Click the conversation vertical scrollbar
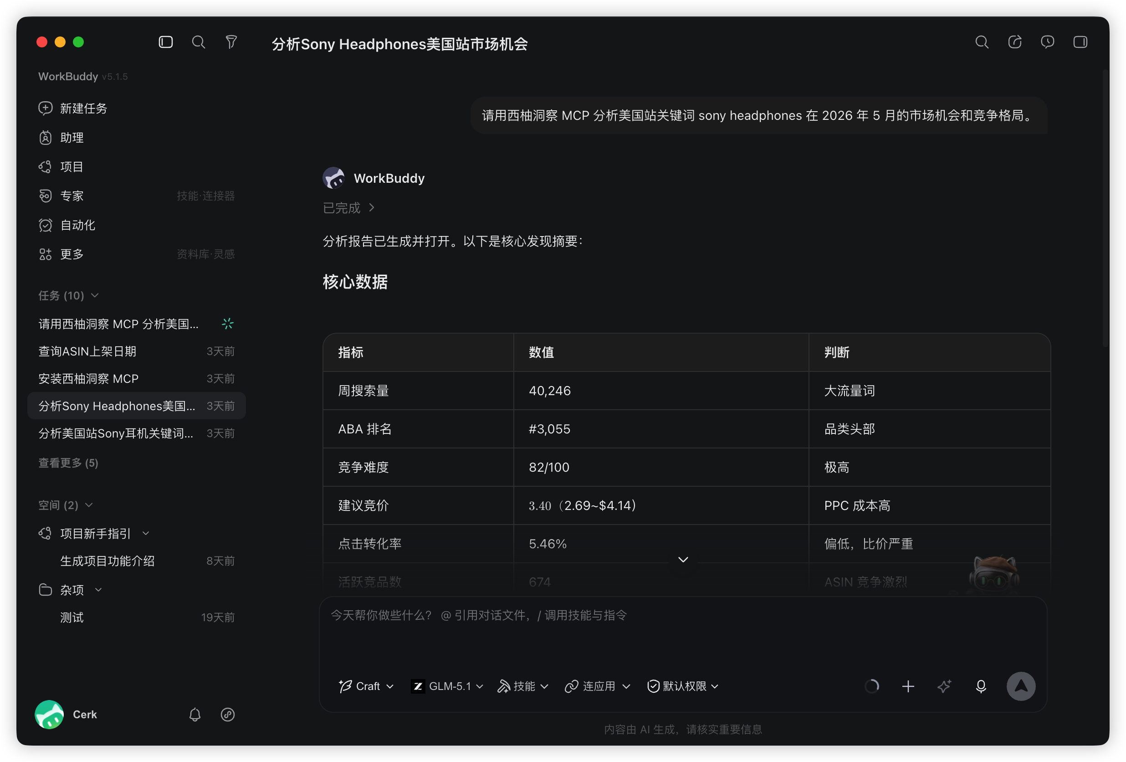This screenshot has height=762, width=1126. point(1105,208)
